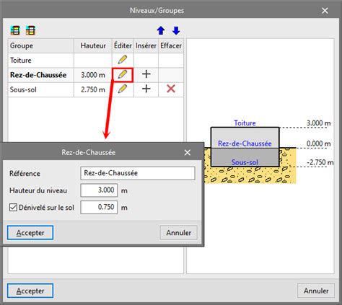The height and width of the screenshot is (305, 342).
Task: Click the 0.000 m elevation label
Action: [318, 143]
